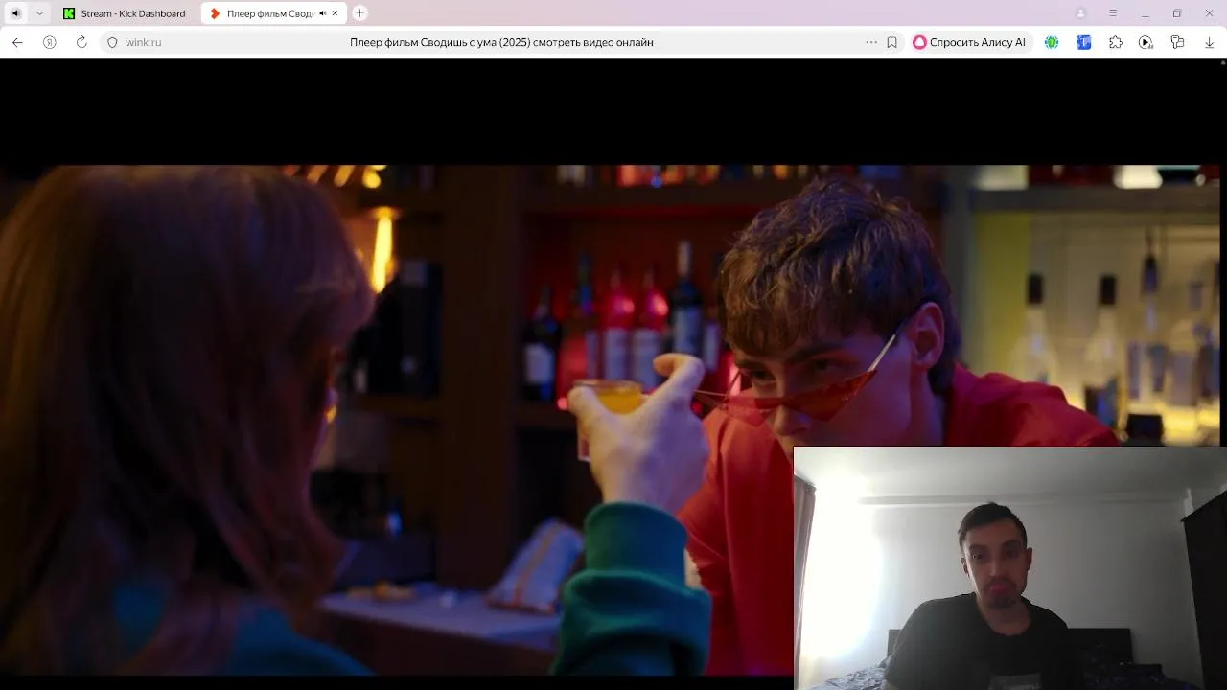Click the wink.ru address field
1227x690 pixels.
tap(144, 42)
